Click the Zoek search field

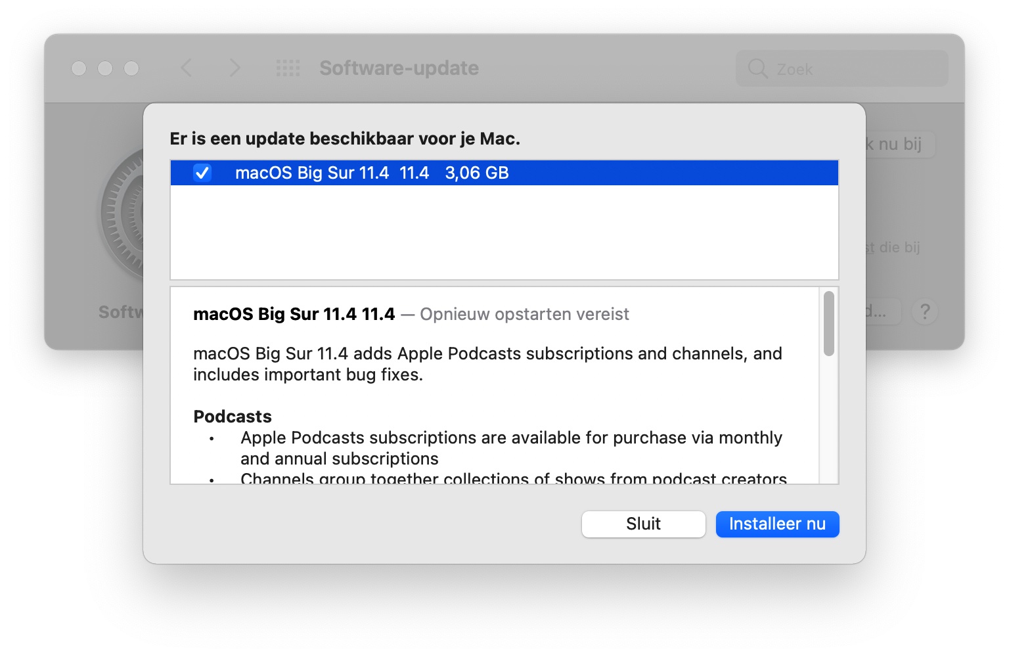coord(842,68)
